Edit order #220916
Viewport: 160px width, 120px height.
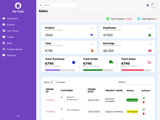point(144,110)
